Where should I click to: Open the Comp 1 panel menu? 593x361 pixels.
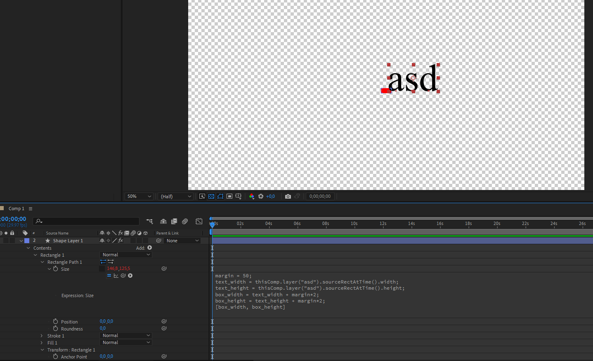pyautogui.click(x=30, y=209)
